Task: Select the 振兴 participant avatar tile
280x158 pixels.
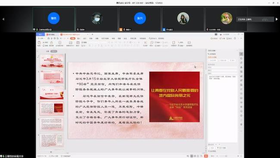Action: (x=140, y=19)
